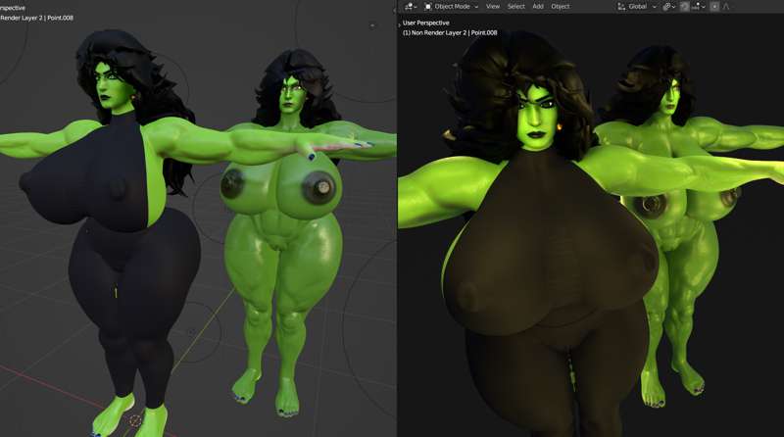Screen dimensions: 784x437
Task: Click the proportional editing circle icon
Action: 714,7
